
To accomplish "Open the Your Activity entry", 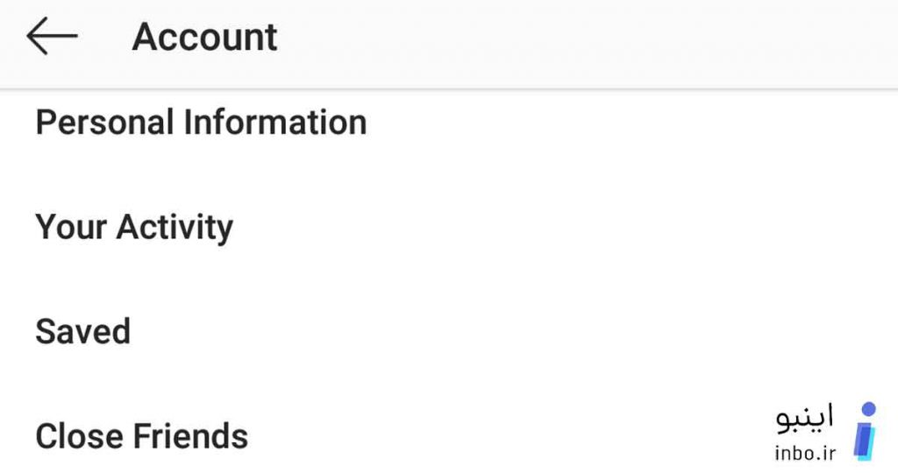I will tap(449, 227).
